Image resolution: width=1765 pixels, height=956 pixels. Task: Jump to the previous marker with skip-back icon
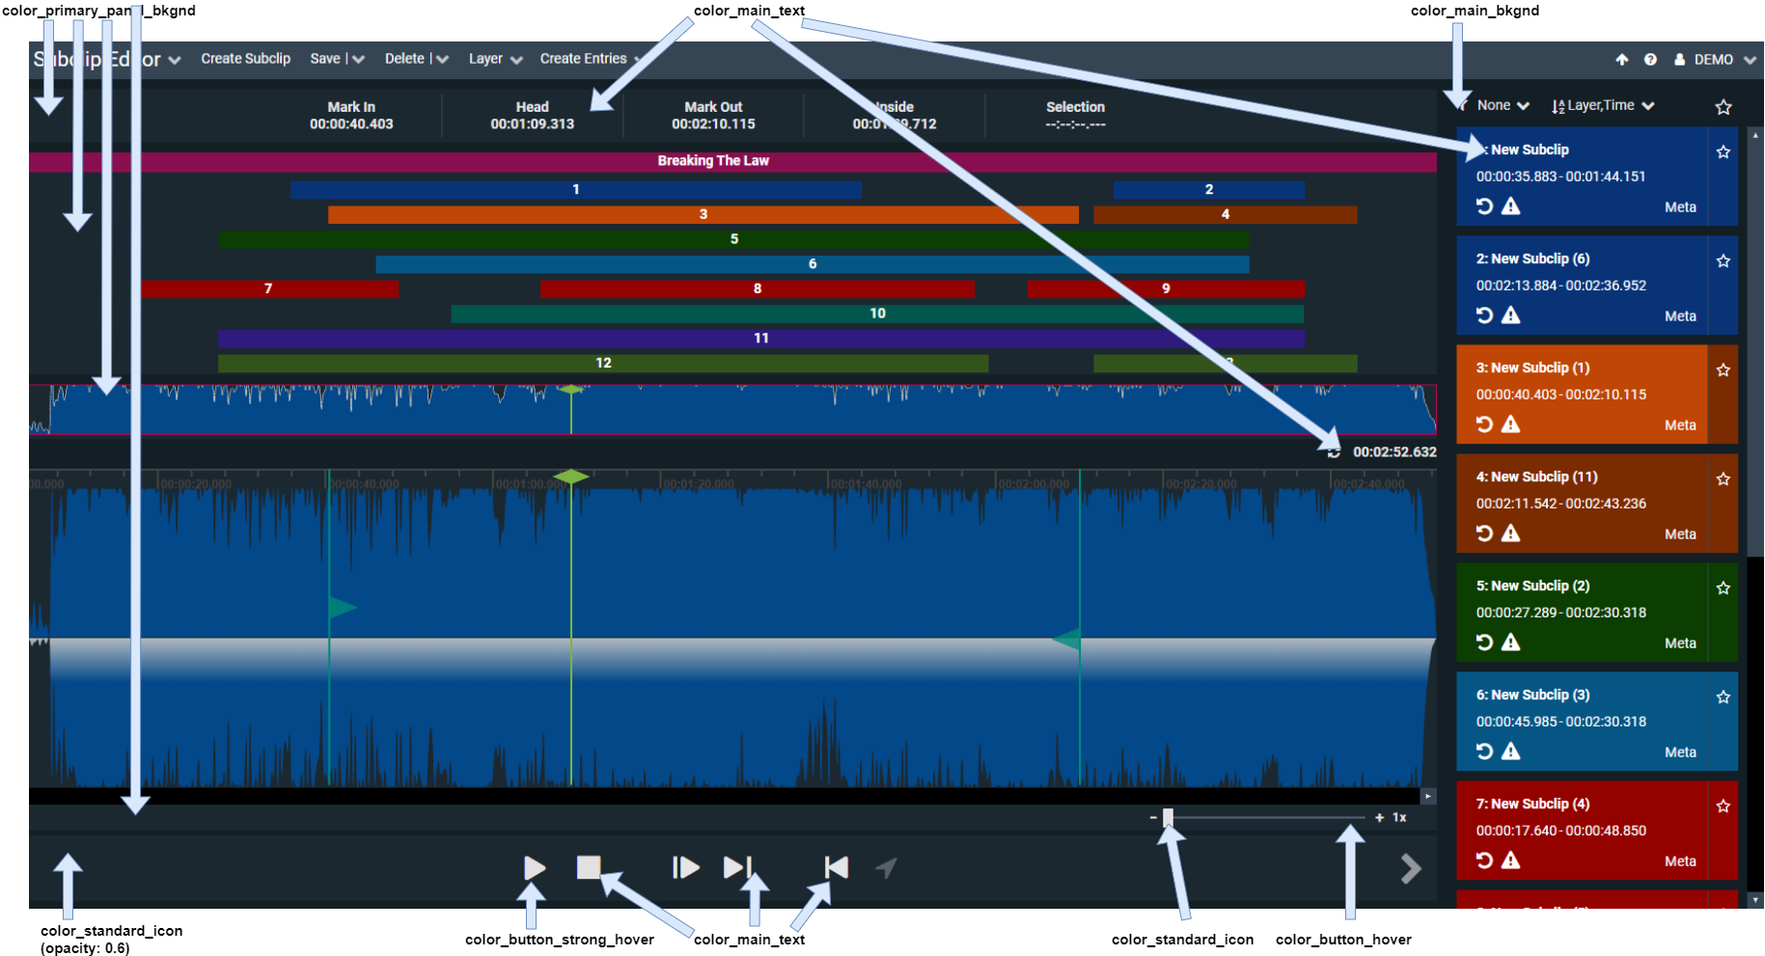click(837, 867)
